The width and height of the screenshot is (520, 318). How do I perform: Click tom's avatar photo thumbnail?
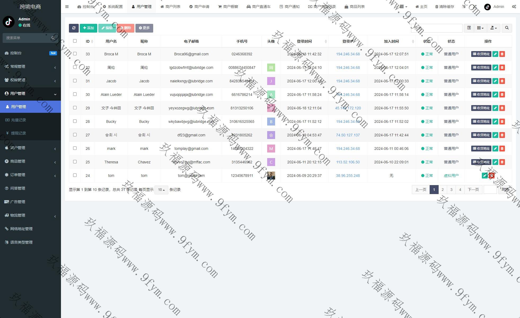coord(271,176)
